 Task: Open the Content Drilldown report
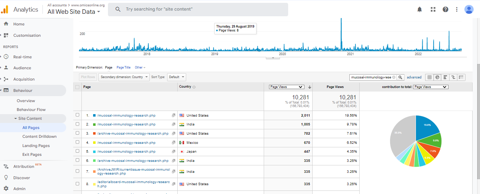(39, 136)
